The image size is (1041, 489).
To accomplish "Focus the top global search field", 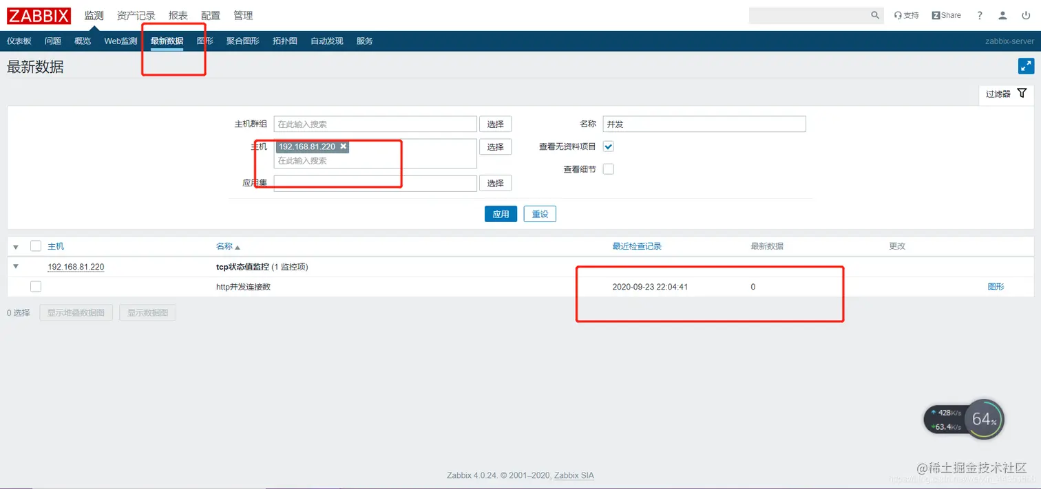I will pos(809,15).
